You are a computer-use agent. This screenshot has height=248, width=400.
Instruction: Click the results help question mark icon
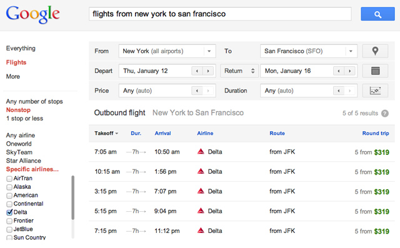(385, 113)
